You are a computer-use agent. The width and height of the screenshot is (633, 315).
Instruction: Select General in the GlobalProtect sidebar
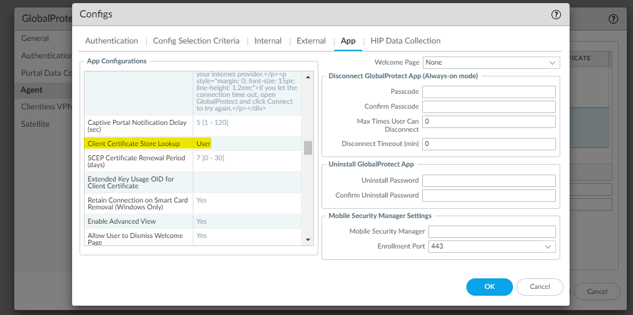tap(35, 39)
